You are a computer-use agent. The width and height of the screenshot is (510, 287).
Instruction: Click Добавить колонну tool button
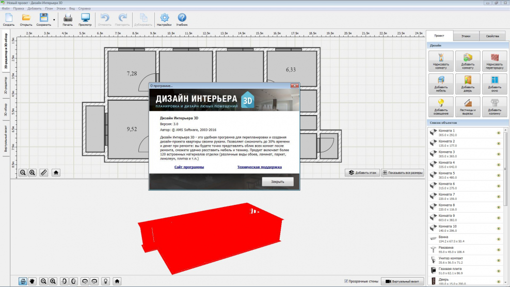point(495,107)
